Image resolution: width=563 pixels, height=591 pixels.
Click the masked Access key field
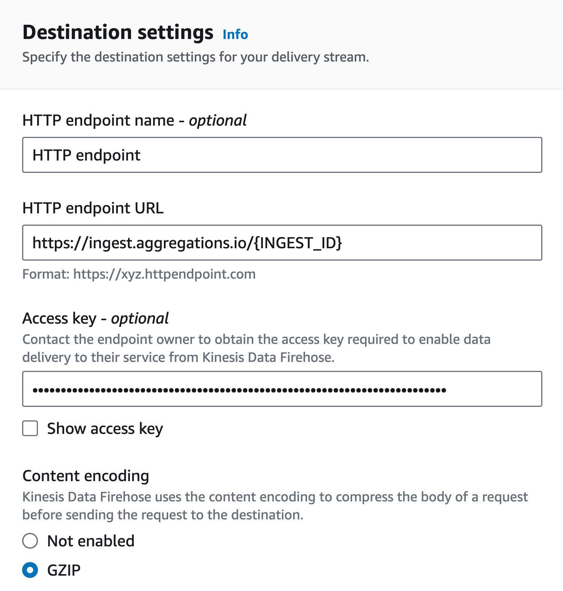282,389
